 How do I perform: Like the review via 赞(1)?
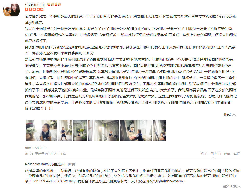[203, 154]
